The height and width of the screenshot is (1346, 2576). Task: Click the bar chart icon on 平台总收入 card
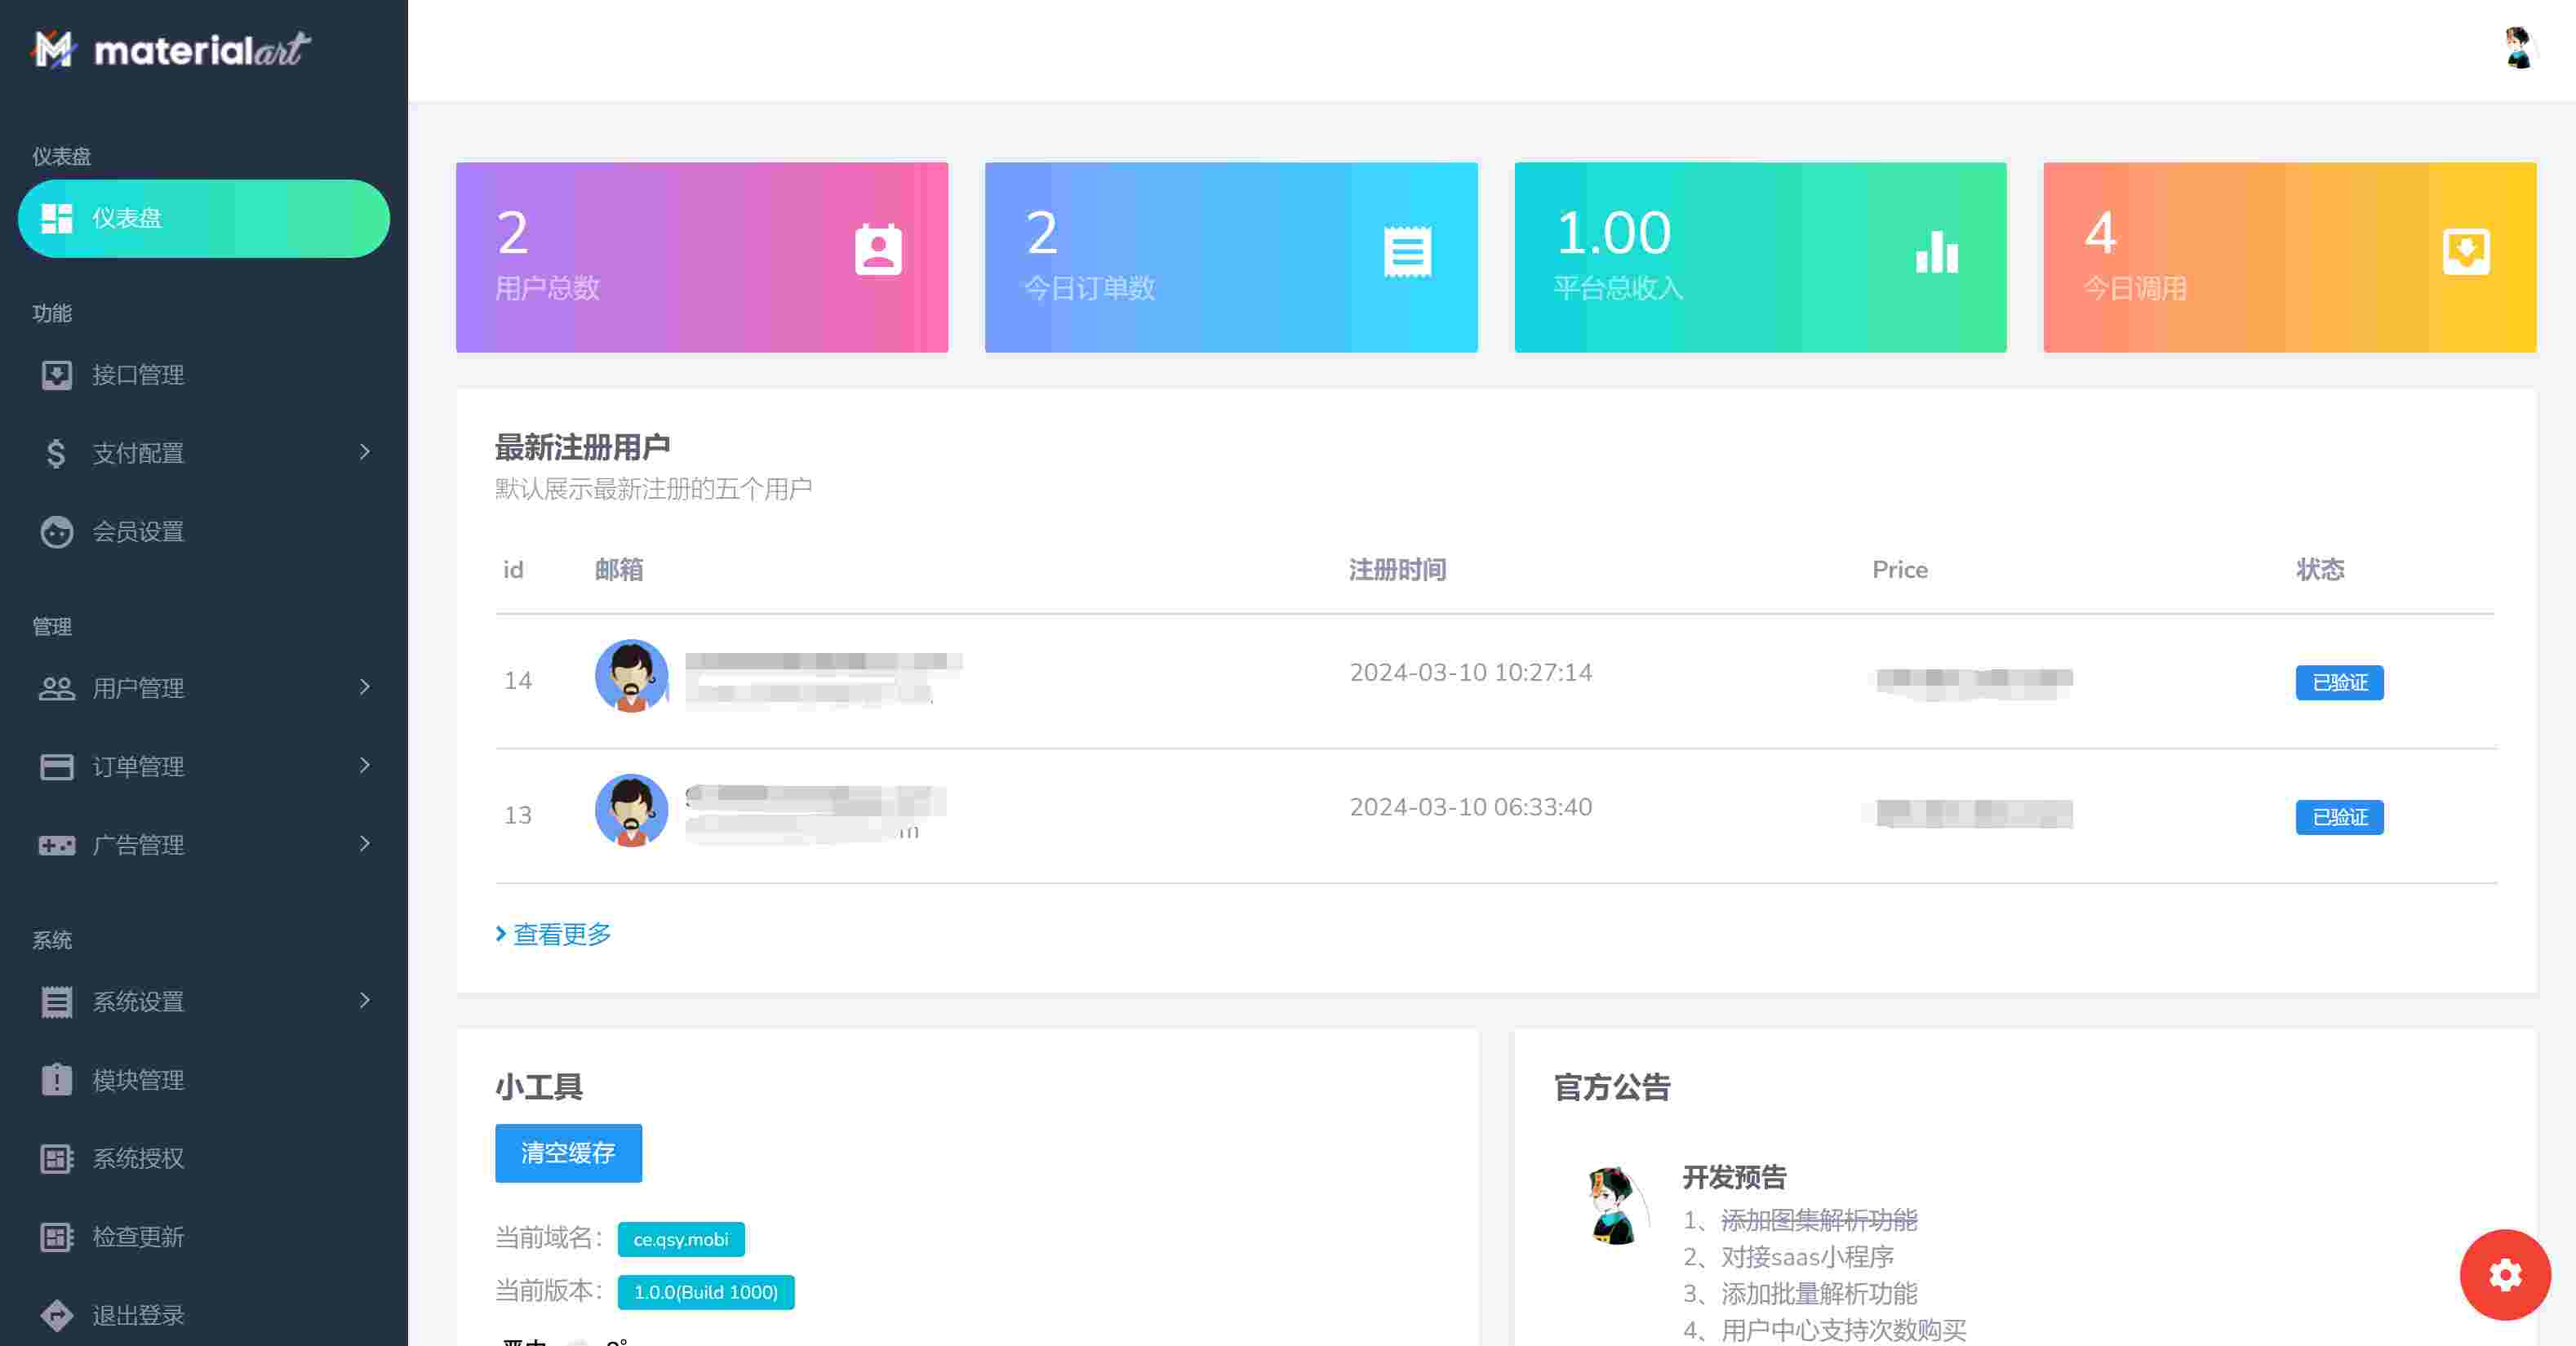coord(1936,251)
